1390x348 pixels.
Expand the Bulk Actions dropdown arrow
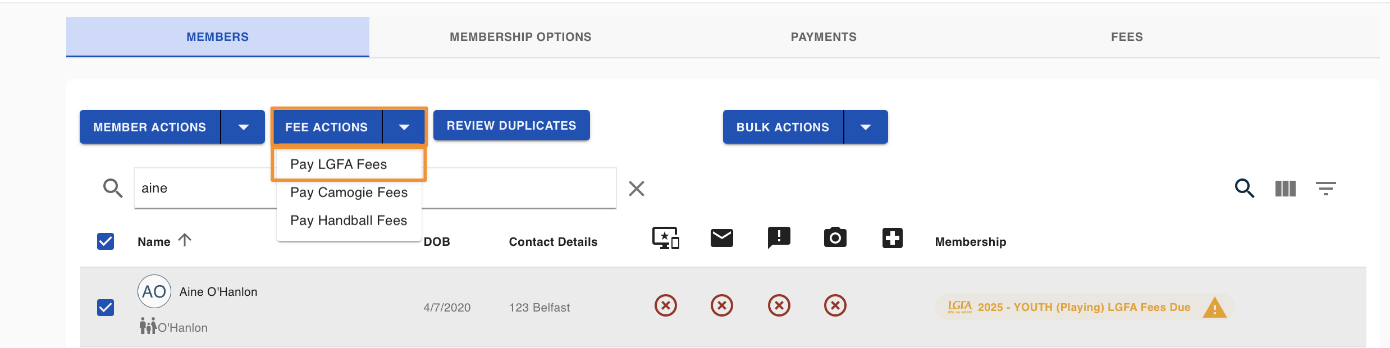(x=866, y=127)
